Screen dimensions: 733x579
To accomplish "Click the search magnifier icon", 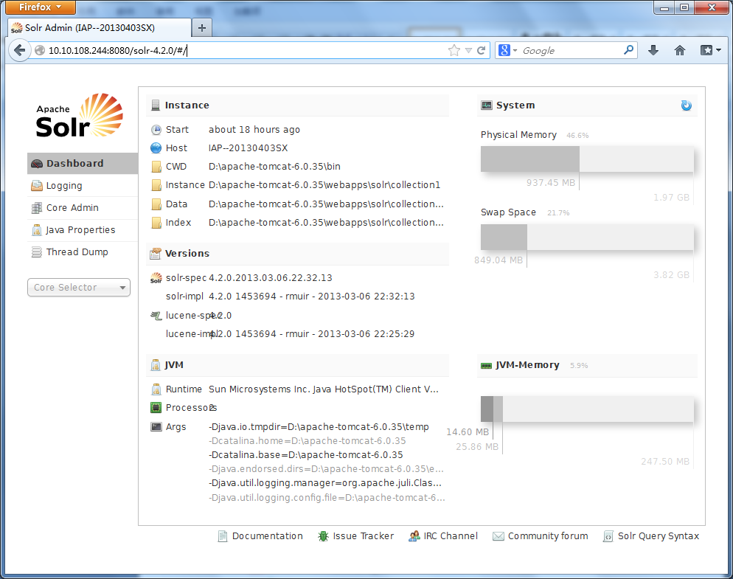I will [x=629, y=49].
